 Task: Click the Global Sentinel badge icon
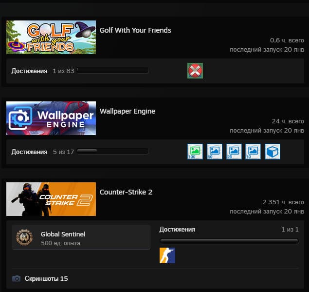tap(24, 237)
